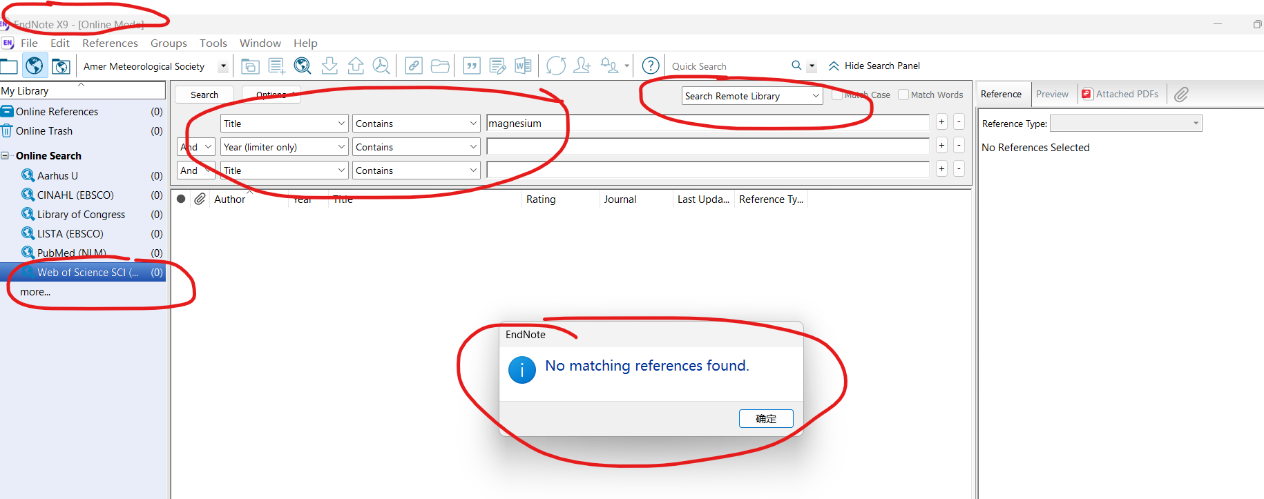Open the Edit menu
The height and width of the screenshot is (499, 1264).
pos(60,43)
